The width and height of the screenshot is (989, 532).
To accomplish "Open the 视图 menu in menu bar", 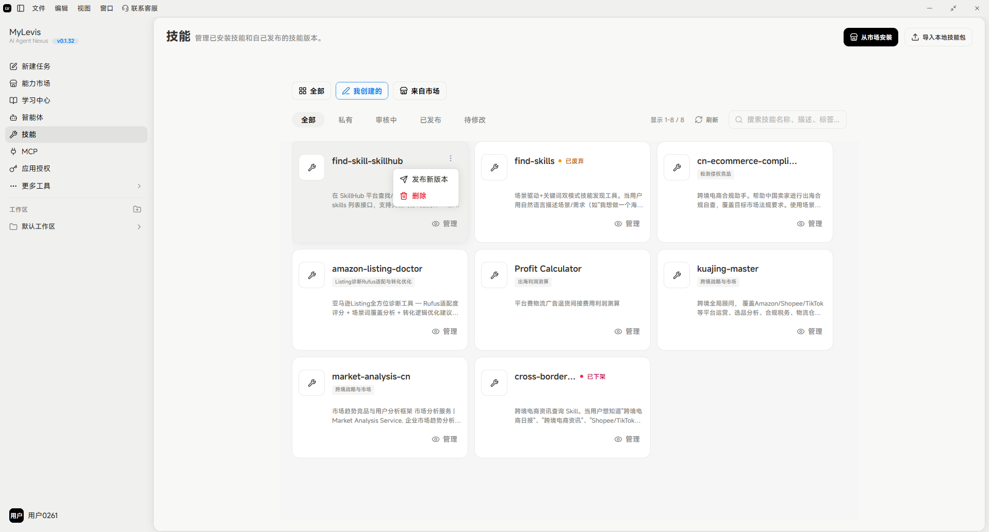I will click(x=84, y=8).
